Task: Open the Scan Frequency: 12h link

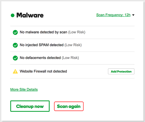Action: point(113,15)
